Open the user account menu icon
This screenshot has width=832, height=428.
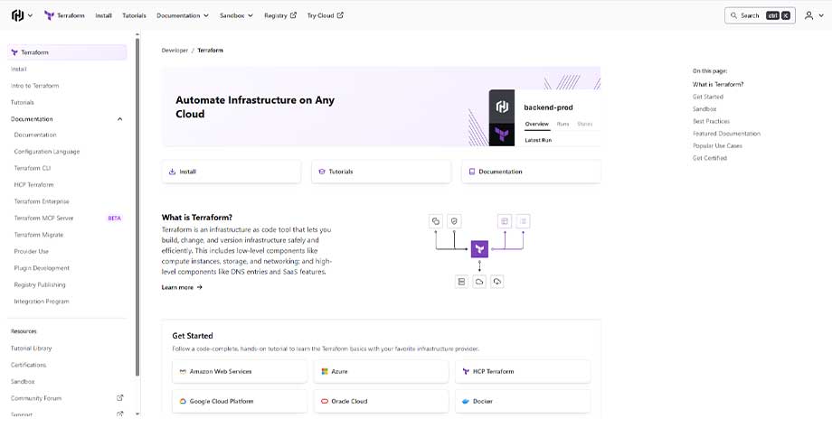(808, 16)
